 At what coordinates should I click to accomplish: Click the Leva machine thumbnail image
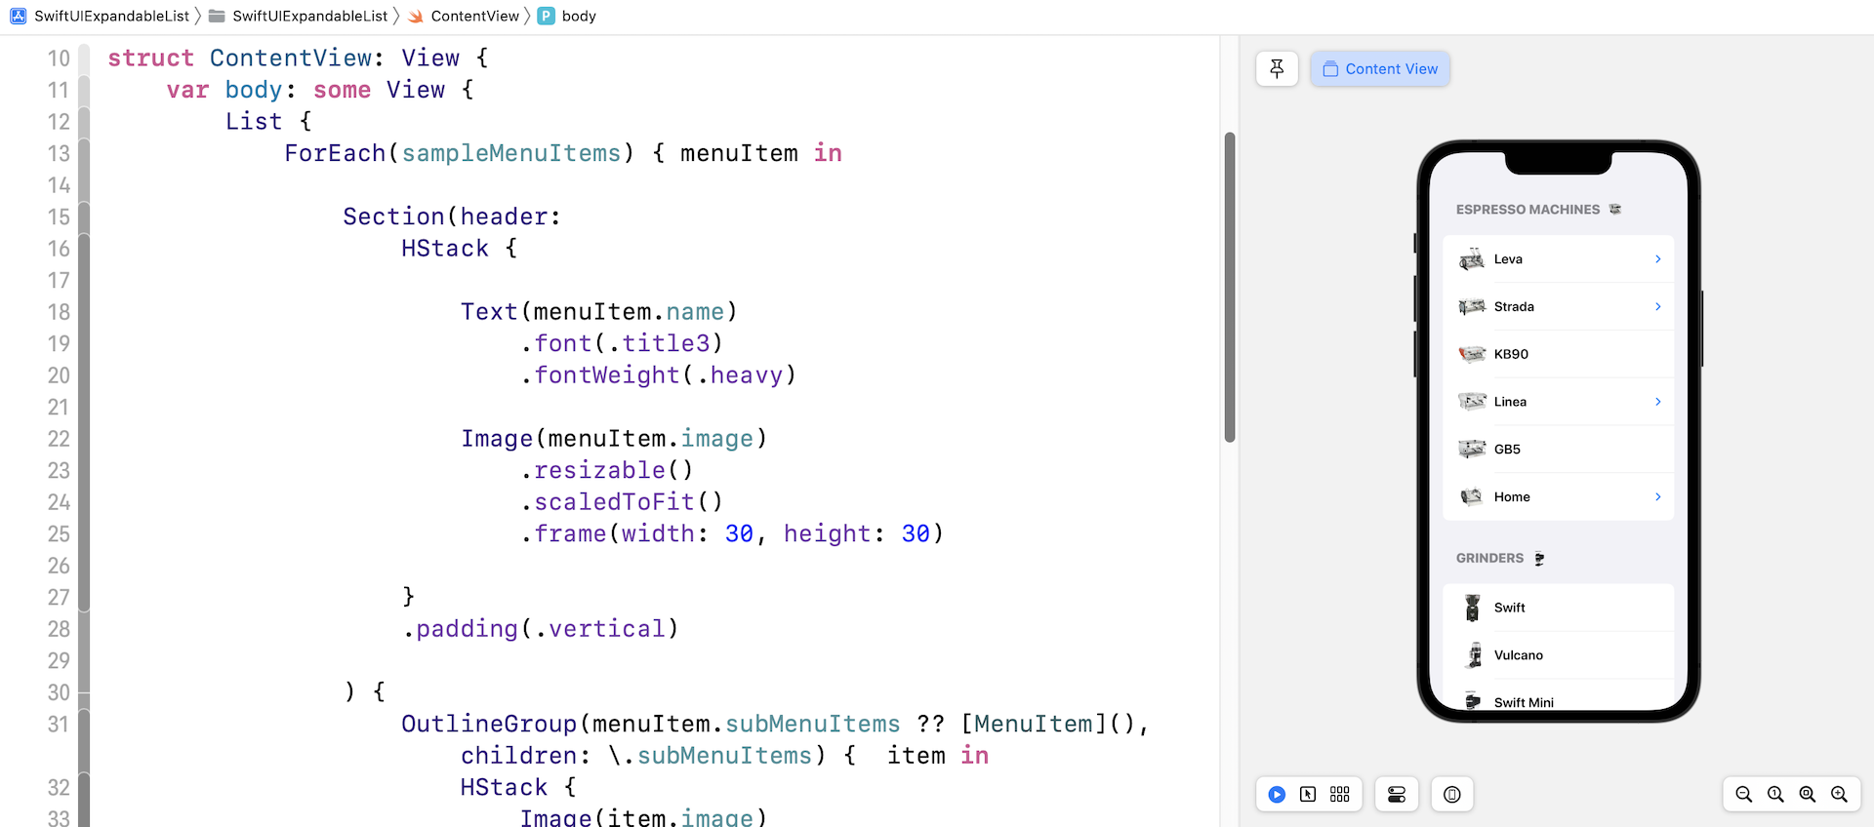pyautogui.click(x=1472, y=259)
